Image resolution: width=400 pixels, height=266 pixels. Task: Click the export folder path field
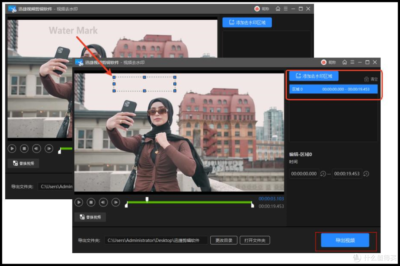tap(156, 240)
